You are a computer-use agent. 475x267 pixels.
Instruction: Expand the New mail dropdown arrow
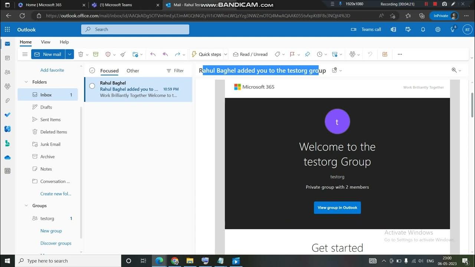pyautogui.click(x=69, y=54)
